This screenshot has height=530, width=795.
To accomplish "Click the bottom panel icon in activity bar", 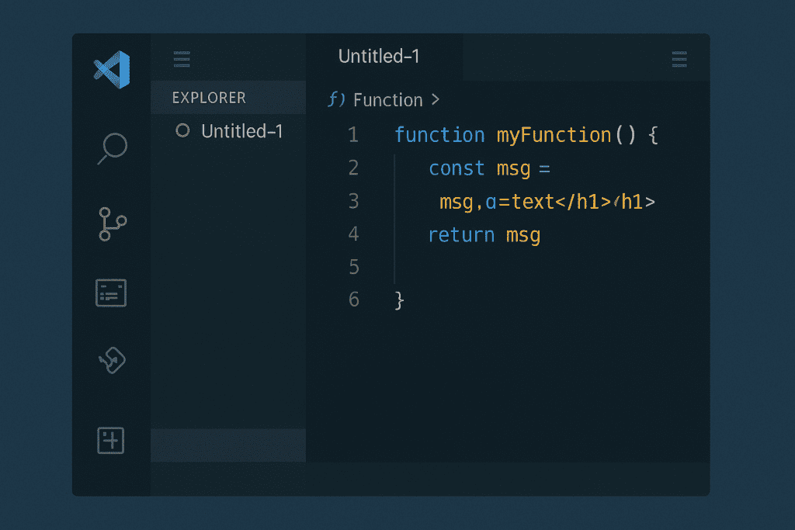I will pyautogui.click(x=110, y=440).
